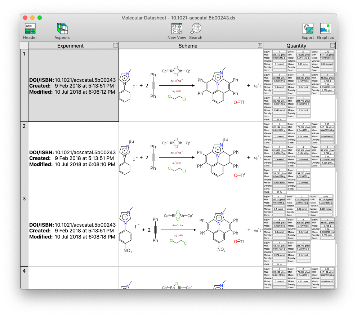
Task: Click the Quantity column header
Action: click(x=296, y=46)
